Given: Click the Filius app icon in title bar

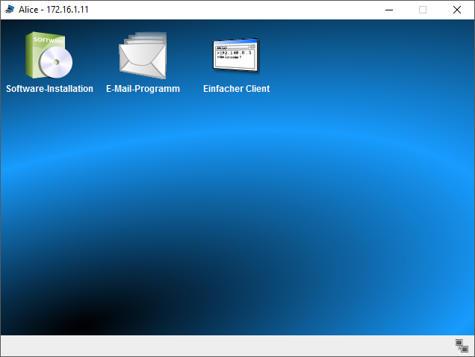Looking at the screenshot, I should 10,10.
